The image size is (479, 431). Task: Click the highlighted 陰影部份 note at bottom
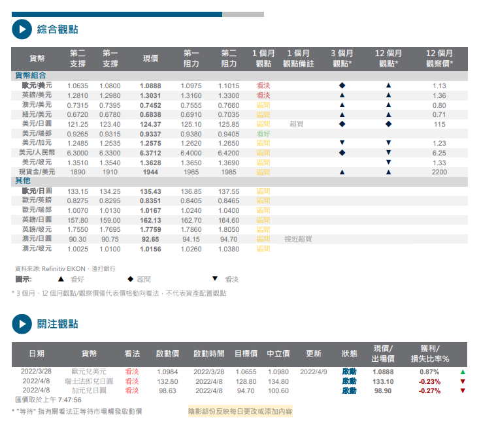240,411
